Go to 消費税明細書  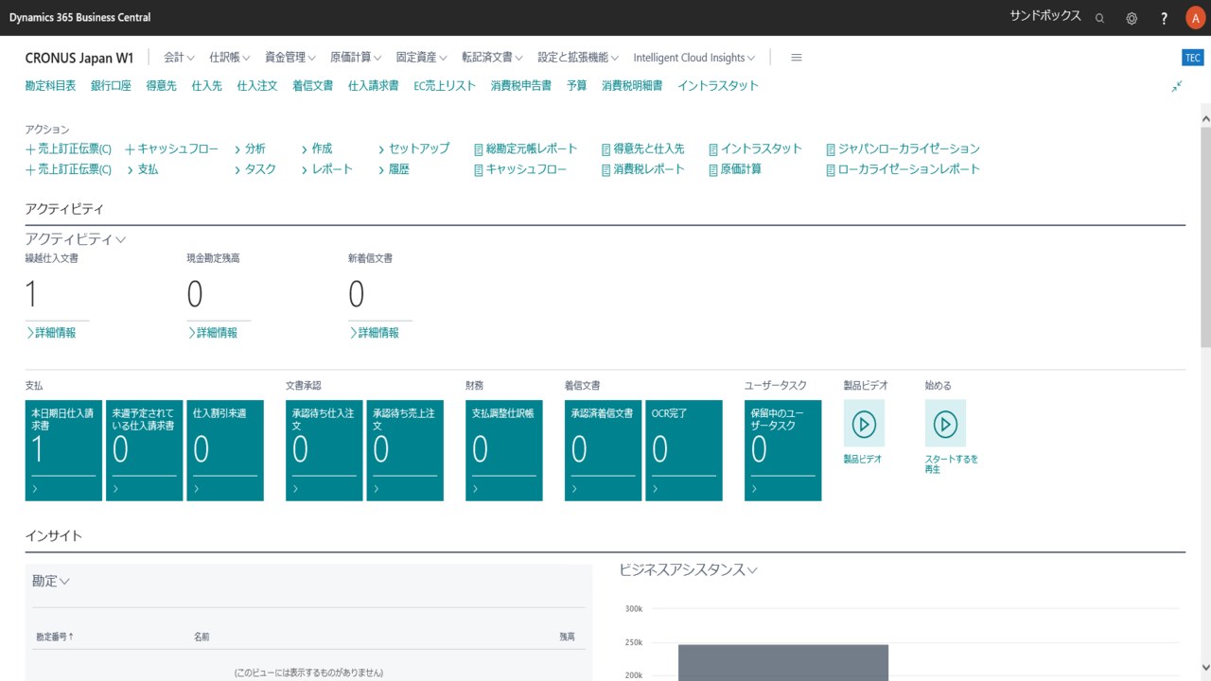(632, 85)
